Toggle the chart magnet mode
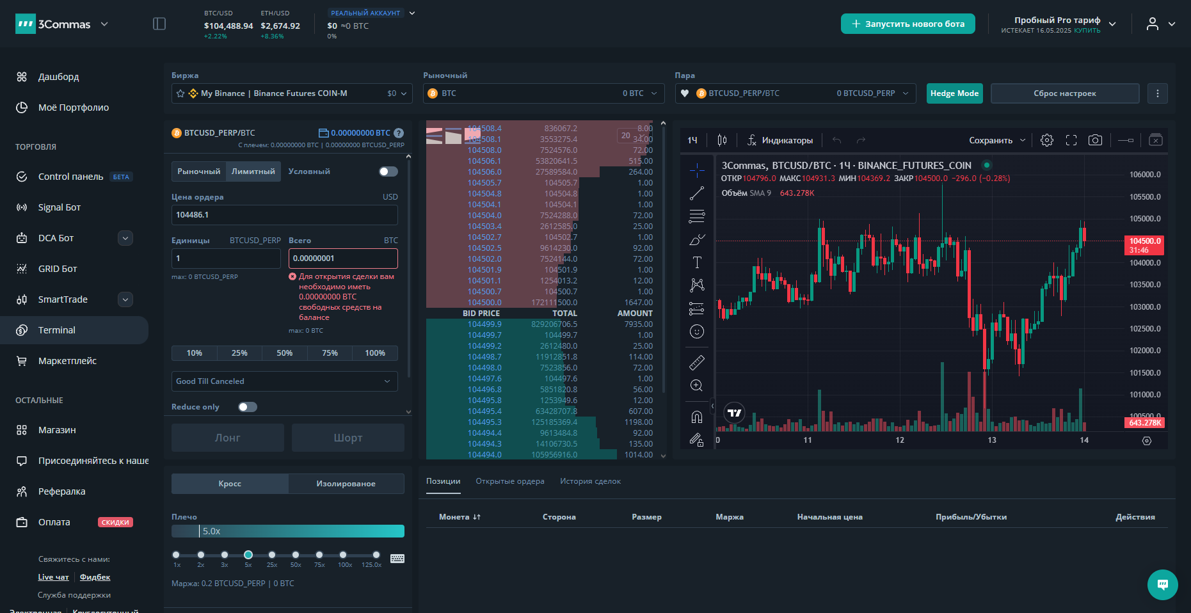The height and width of the screenshot is (613, 1191). coord(697,417)
